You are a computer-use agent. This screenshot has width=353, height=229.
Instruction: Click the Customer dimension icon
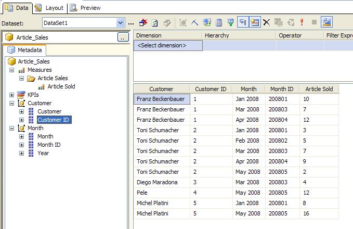(21, 103)
